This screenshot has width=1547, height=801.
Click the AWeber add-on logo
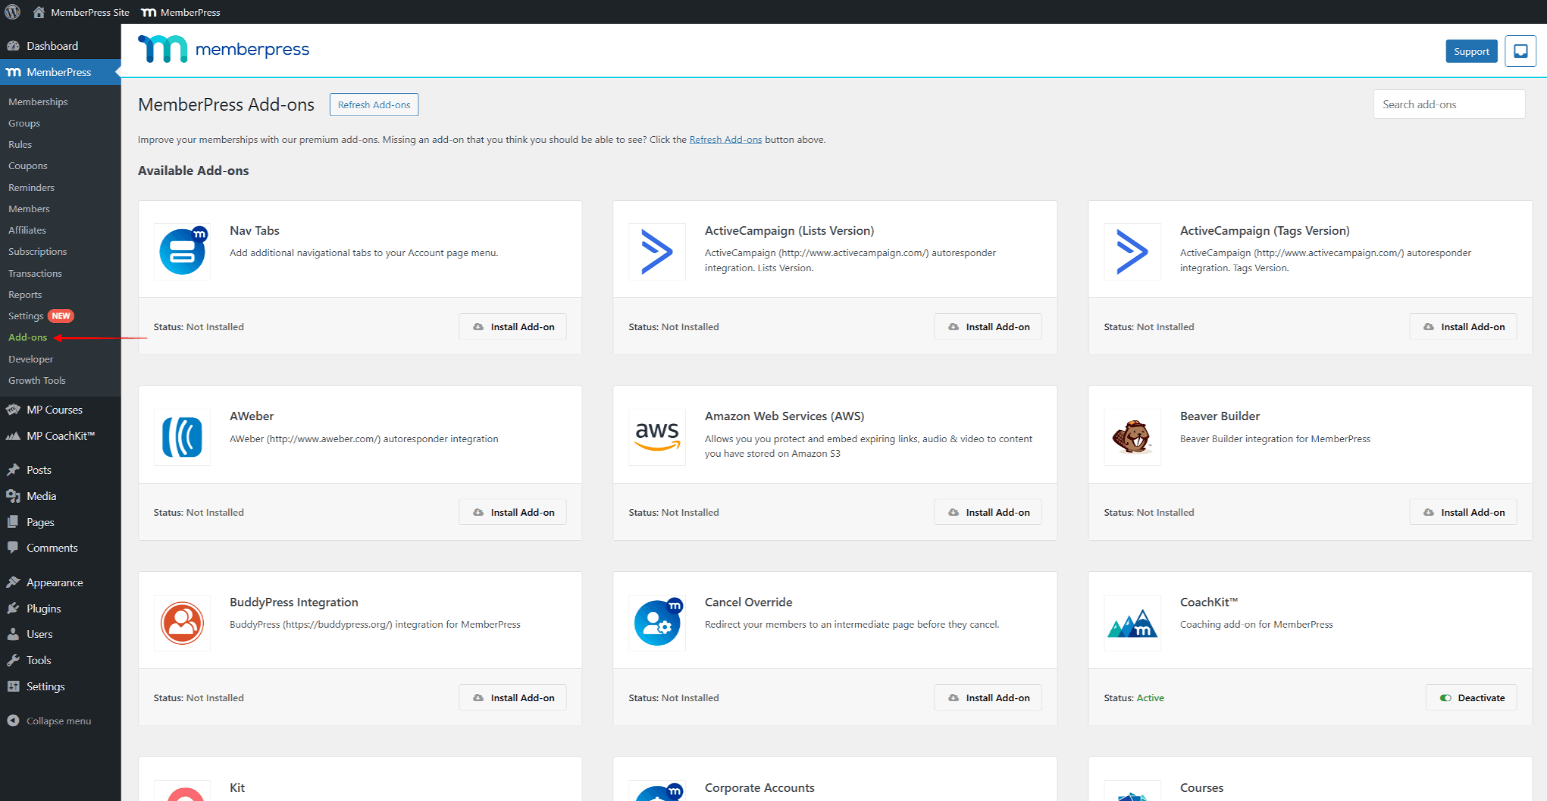(182, 437)
